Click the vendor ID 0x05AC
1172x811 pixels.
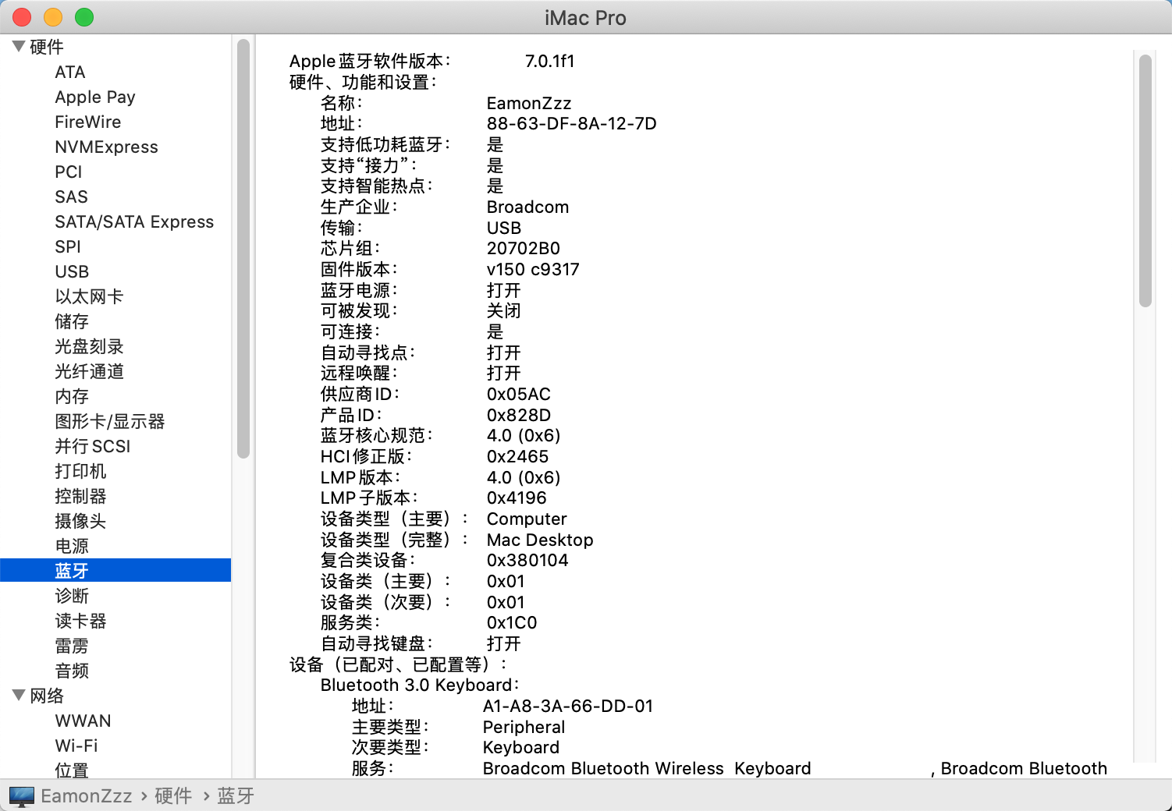tap(519, 394)
